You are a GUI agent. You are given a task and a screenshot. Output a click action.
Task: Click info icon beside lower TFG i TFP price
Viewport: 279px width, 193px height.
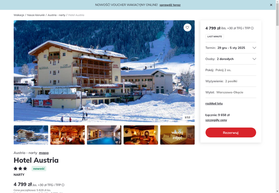point(63,185)
